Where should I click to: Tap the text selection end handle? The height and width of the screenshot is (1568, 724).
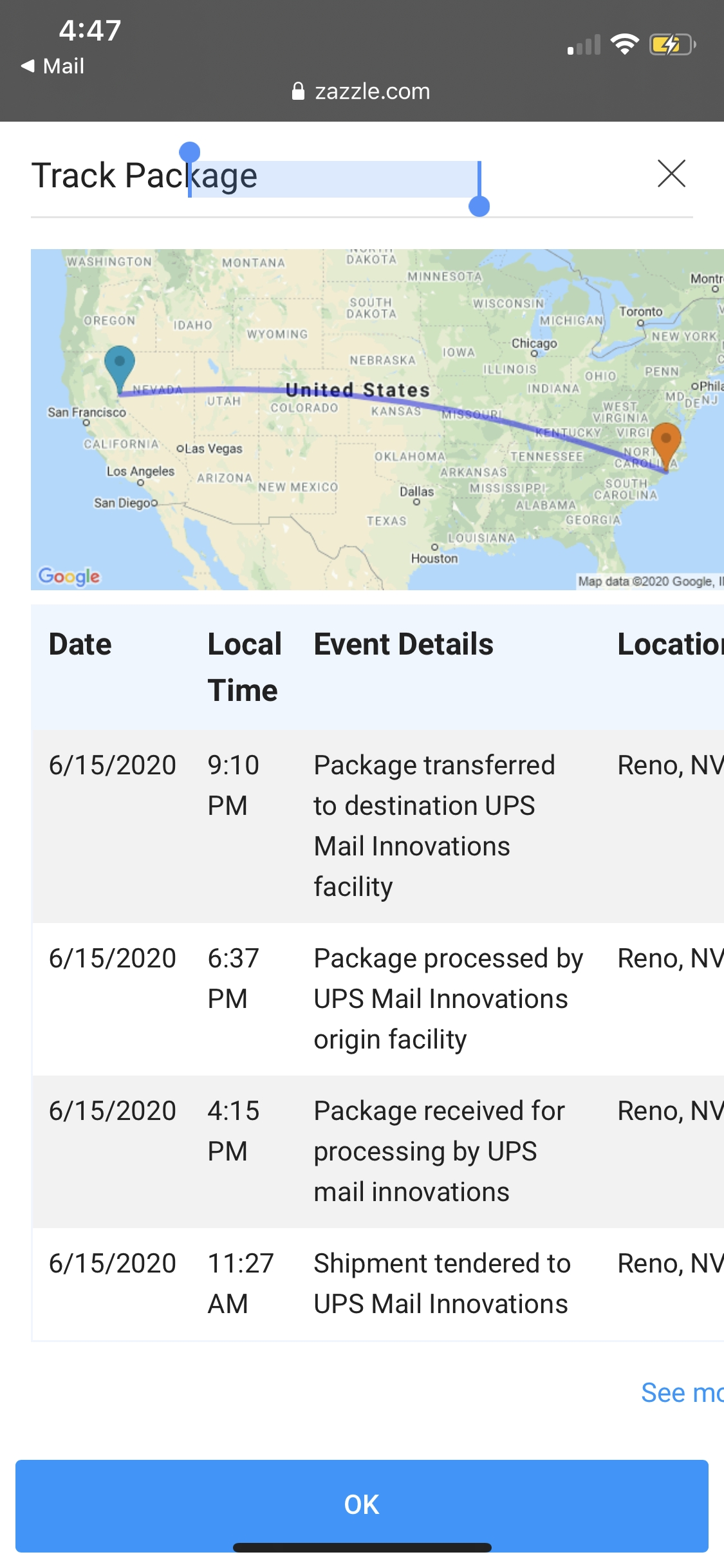coord(479,207)
